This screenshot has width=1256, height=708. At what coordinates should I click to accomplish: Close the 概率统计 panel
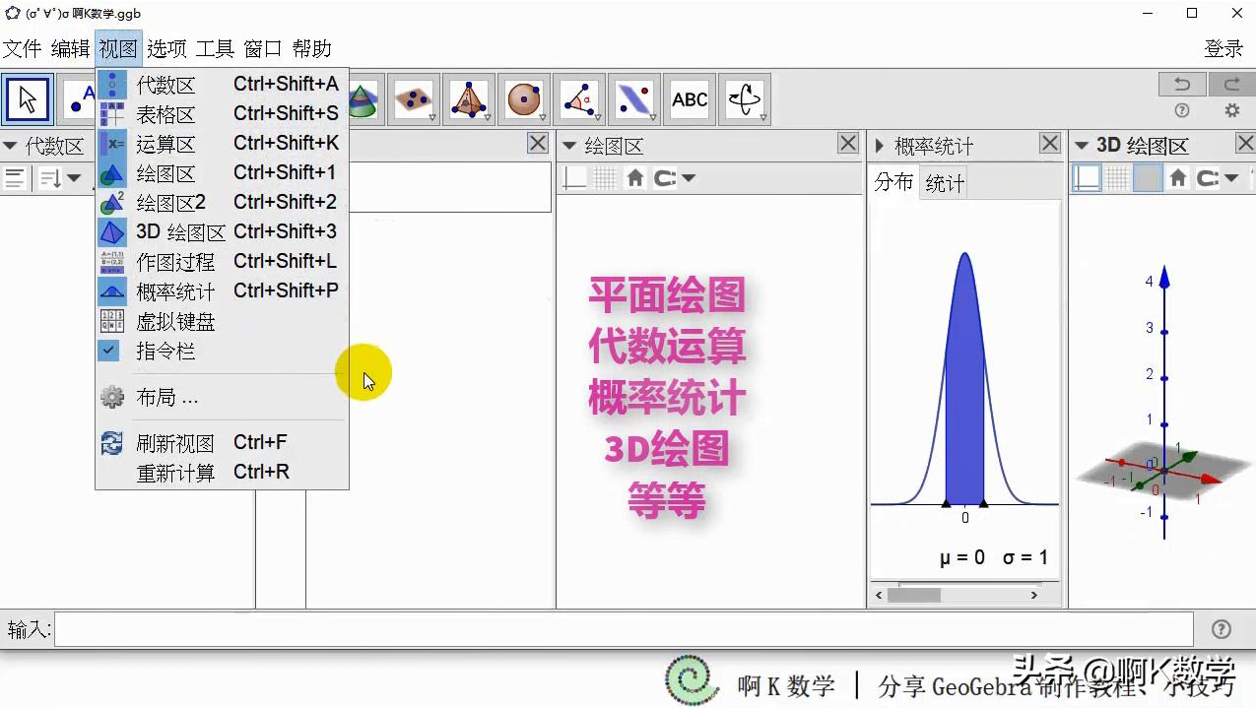coord(1050,144)
